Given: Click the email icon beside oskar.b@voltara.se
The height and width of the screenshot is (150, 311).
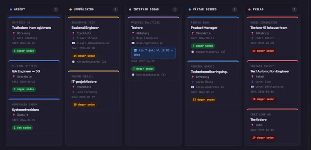Looking at the screenshot, I should (252, 86).
